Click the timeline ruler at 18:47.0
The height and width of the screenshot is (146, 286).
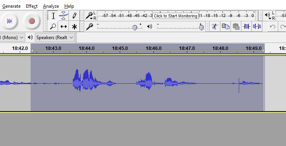pos(187,48)
